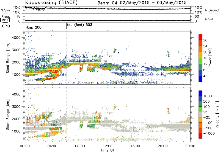The image size is (220, 152).
Task: Click the '100' tick on velocity colorbar
Action: click(207, 107)
